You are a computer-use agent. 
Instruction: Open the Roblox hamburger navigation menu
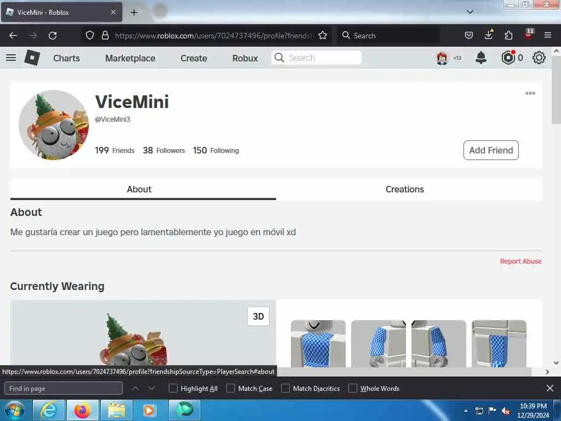tap(11, 58)
